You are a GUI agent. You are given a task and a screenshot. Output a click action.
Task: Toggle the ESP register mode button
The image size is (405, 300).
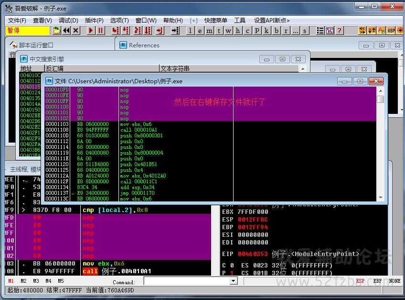pos(360,281)
